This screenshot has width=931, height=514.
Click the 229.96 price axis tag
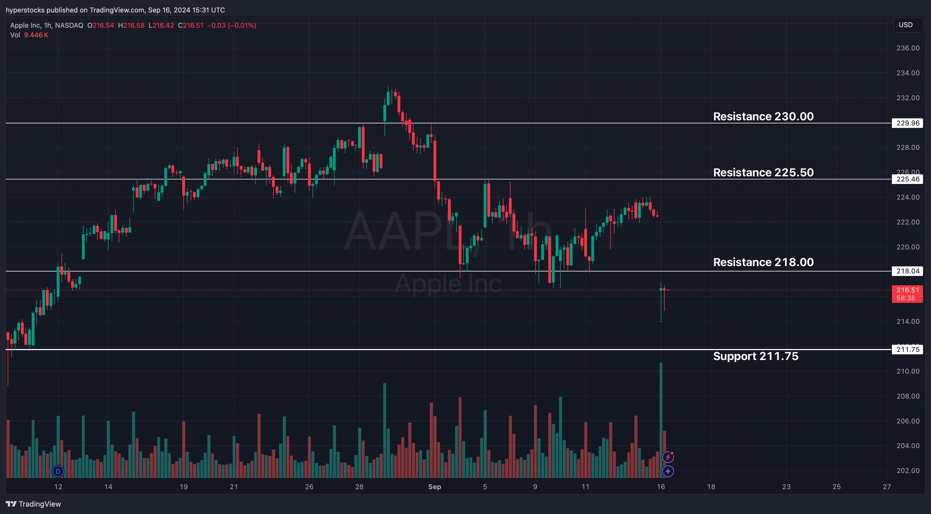pos(908,123)
